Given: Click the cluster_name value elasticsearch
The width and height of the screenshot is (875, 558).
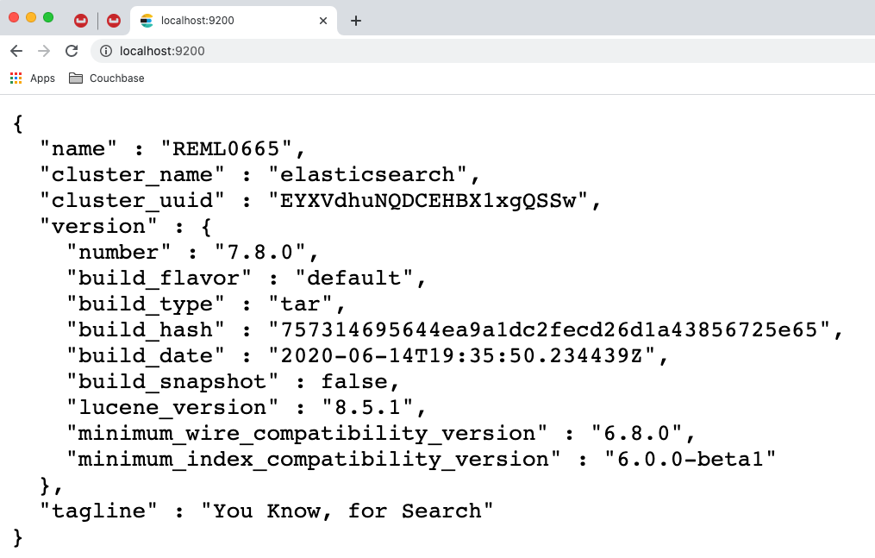Looking at the screenshot, I should [x=371, y=174].
